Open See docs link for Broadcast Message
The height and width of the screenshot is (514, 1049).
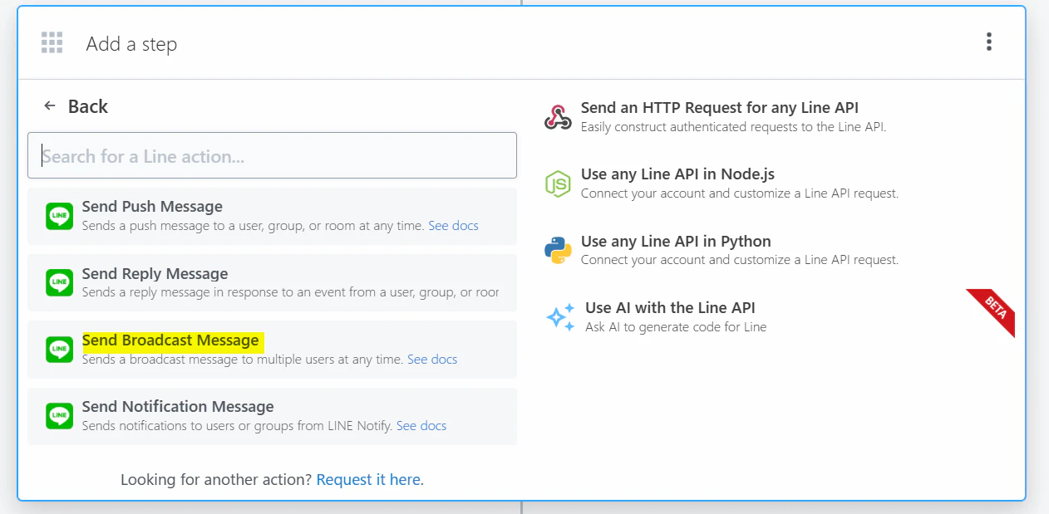[x=432, y=360]
